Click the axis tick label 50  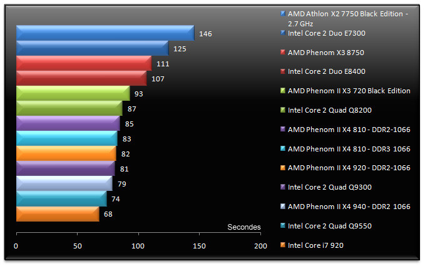pyautogui.click(x=77, y=246)
